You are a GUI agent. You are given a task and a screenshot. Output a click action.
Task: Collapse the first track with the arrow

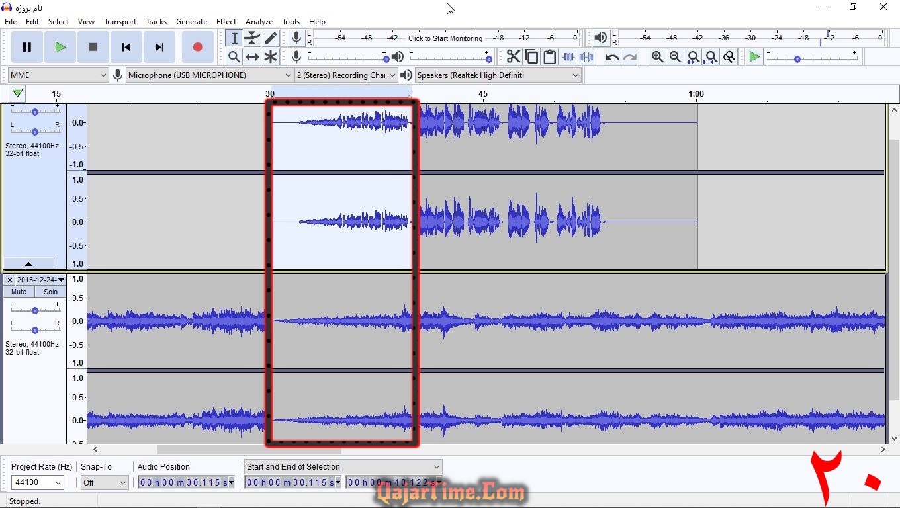(x=28, y=263)
